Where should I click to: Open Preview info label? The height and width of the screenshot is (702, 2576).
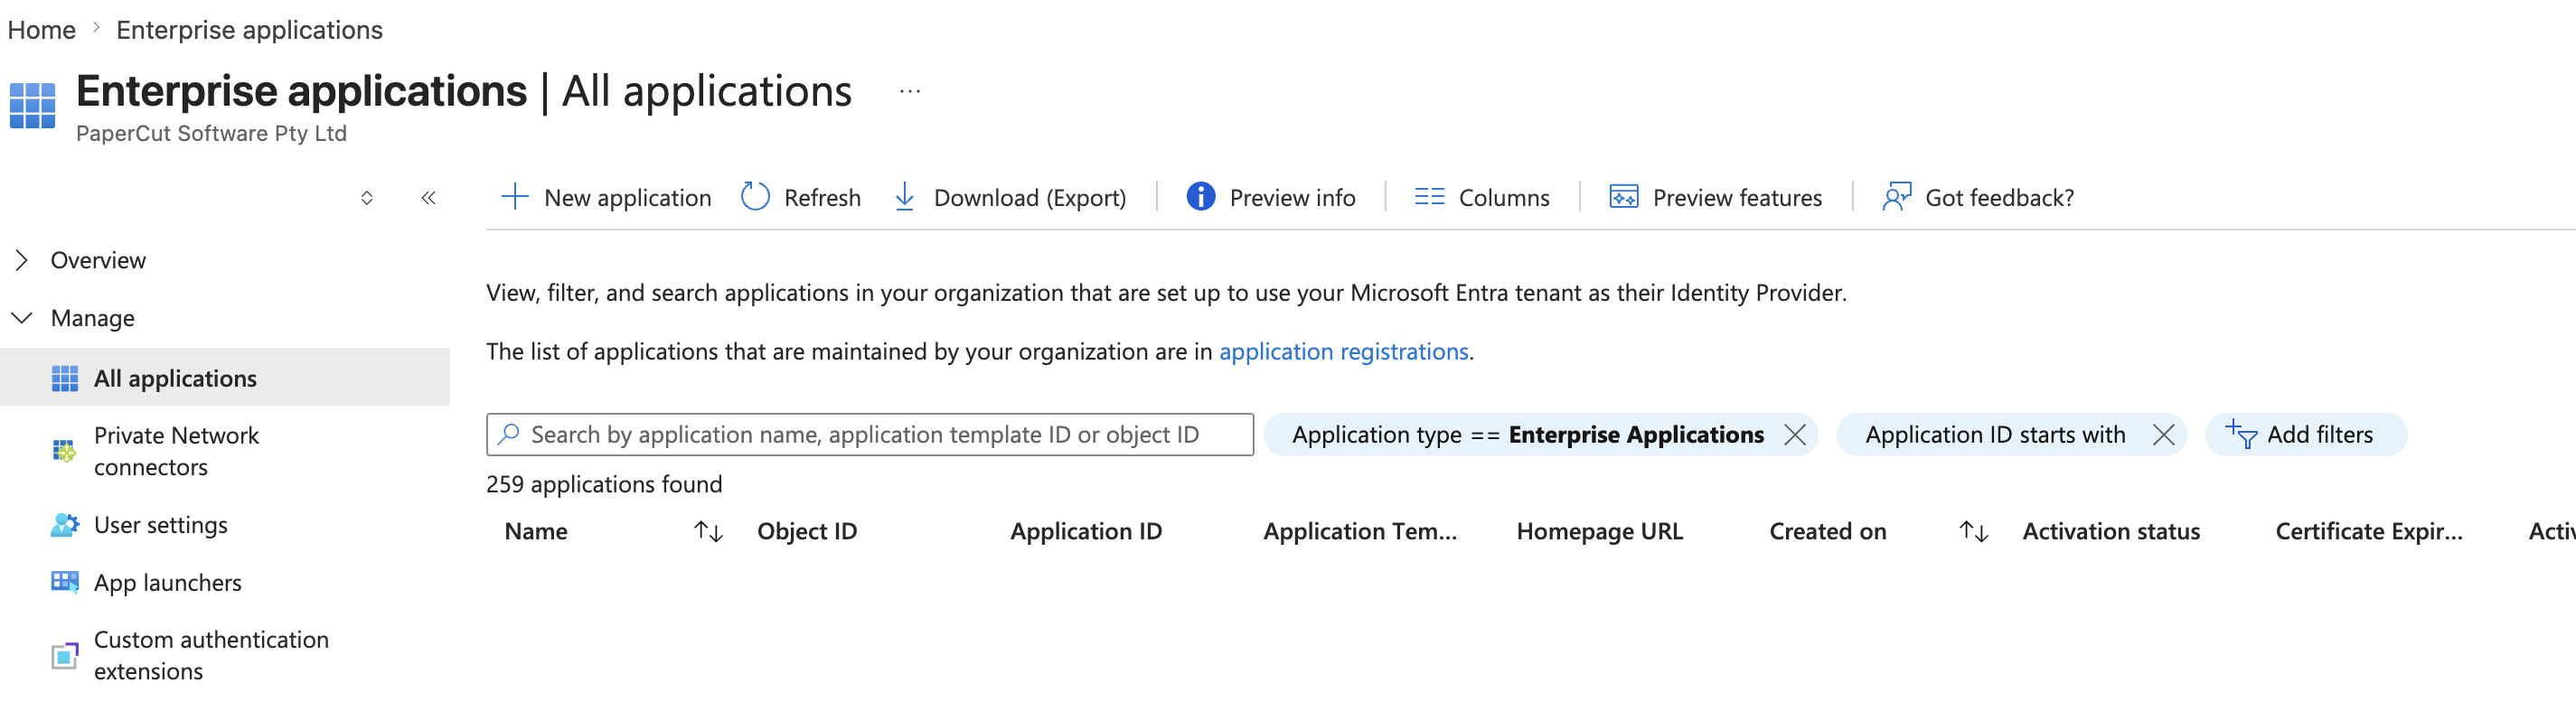pos(1292,197)
